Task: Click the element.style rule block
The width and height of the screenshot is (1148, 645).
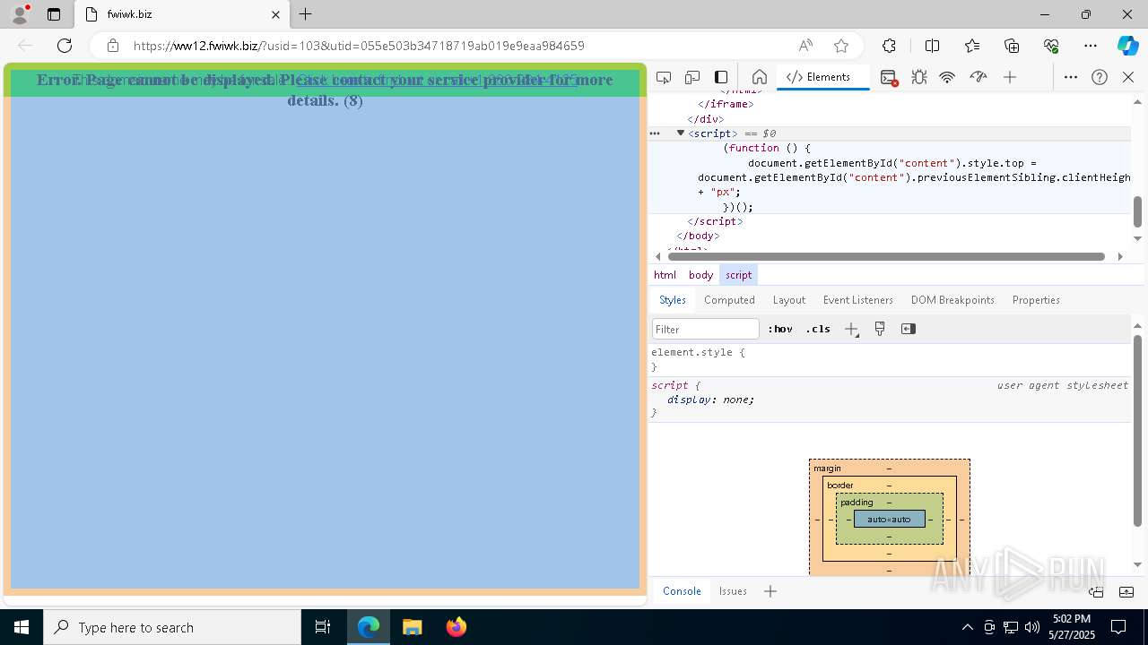Action: (889, 359)
